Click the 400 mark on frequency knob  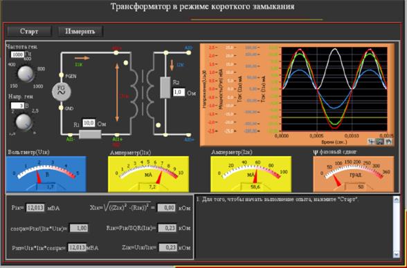point(12,65)
